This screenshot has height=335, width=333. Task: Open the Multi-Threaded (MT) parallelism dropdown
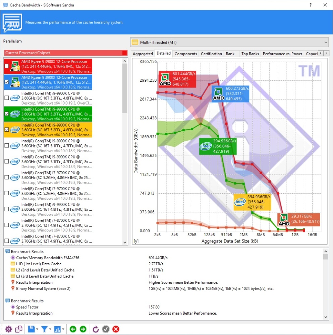click(x=229, y=42)
